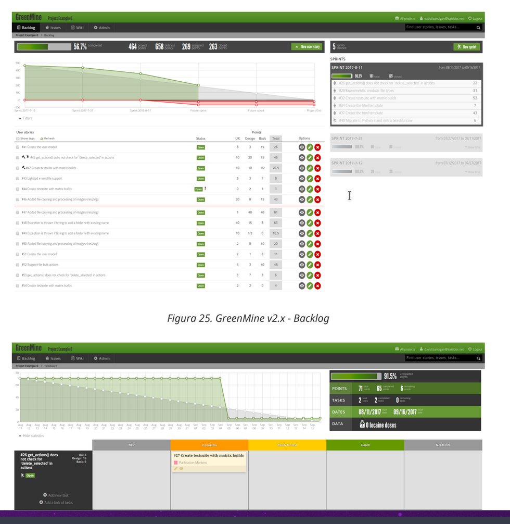Image resolution: width=510 pixels, height=524 pixels.
Task: Enable the Show tags checkbox
Action: click(x=18, y=139)
